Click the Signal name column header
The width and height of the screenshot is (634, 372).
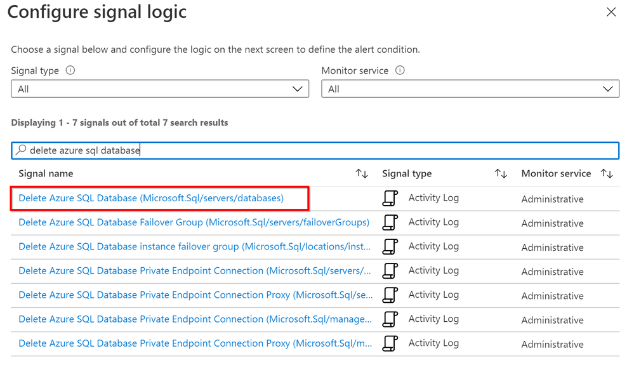point(46,173)
